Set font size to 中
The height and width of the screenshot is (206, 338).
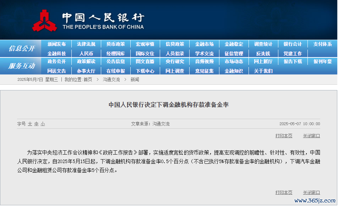click(37, 124)
